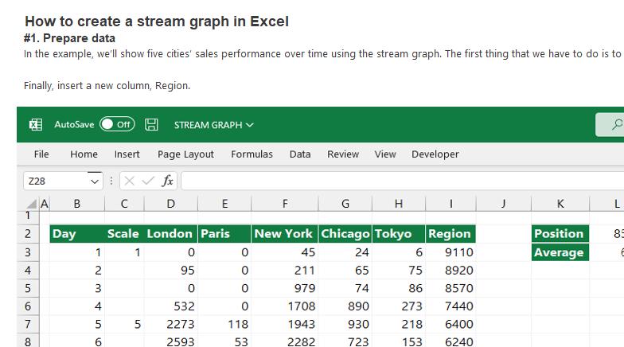
Task: Click the search magnifier icon
Action: (617, 124)
